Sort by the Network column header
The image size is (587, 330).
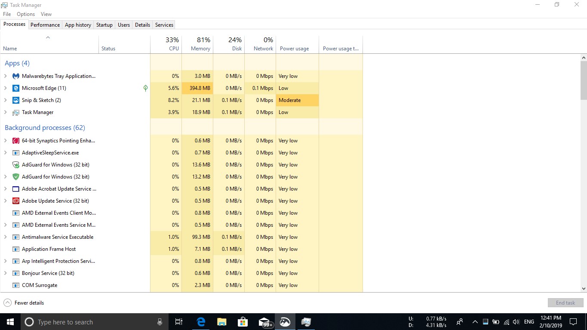click(260, 44)
